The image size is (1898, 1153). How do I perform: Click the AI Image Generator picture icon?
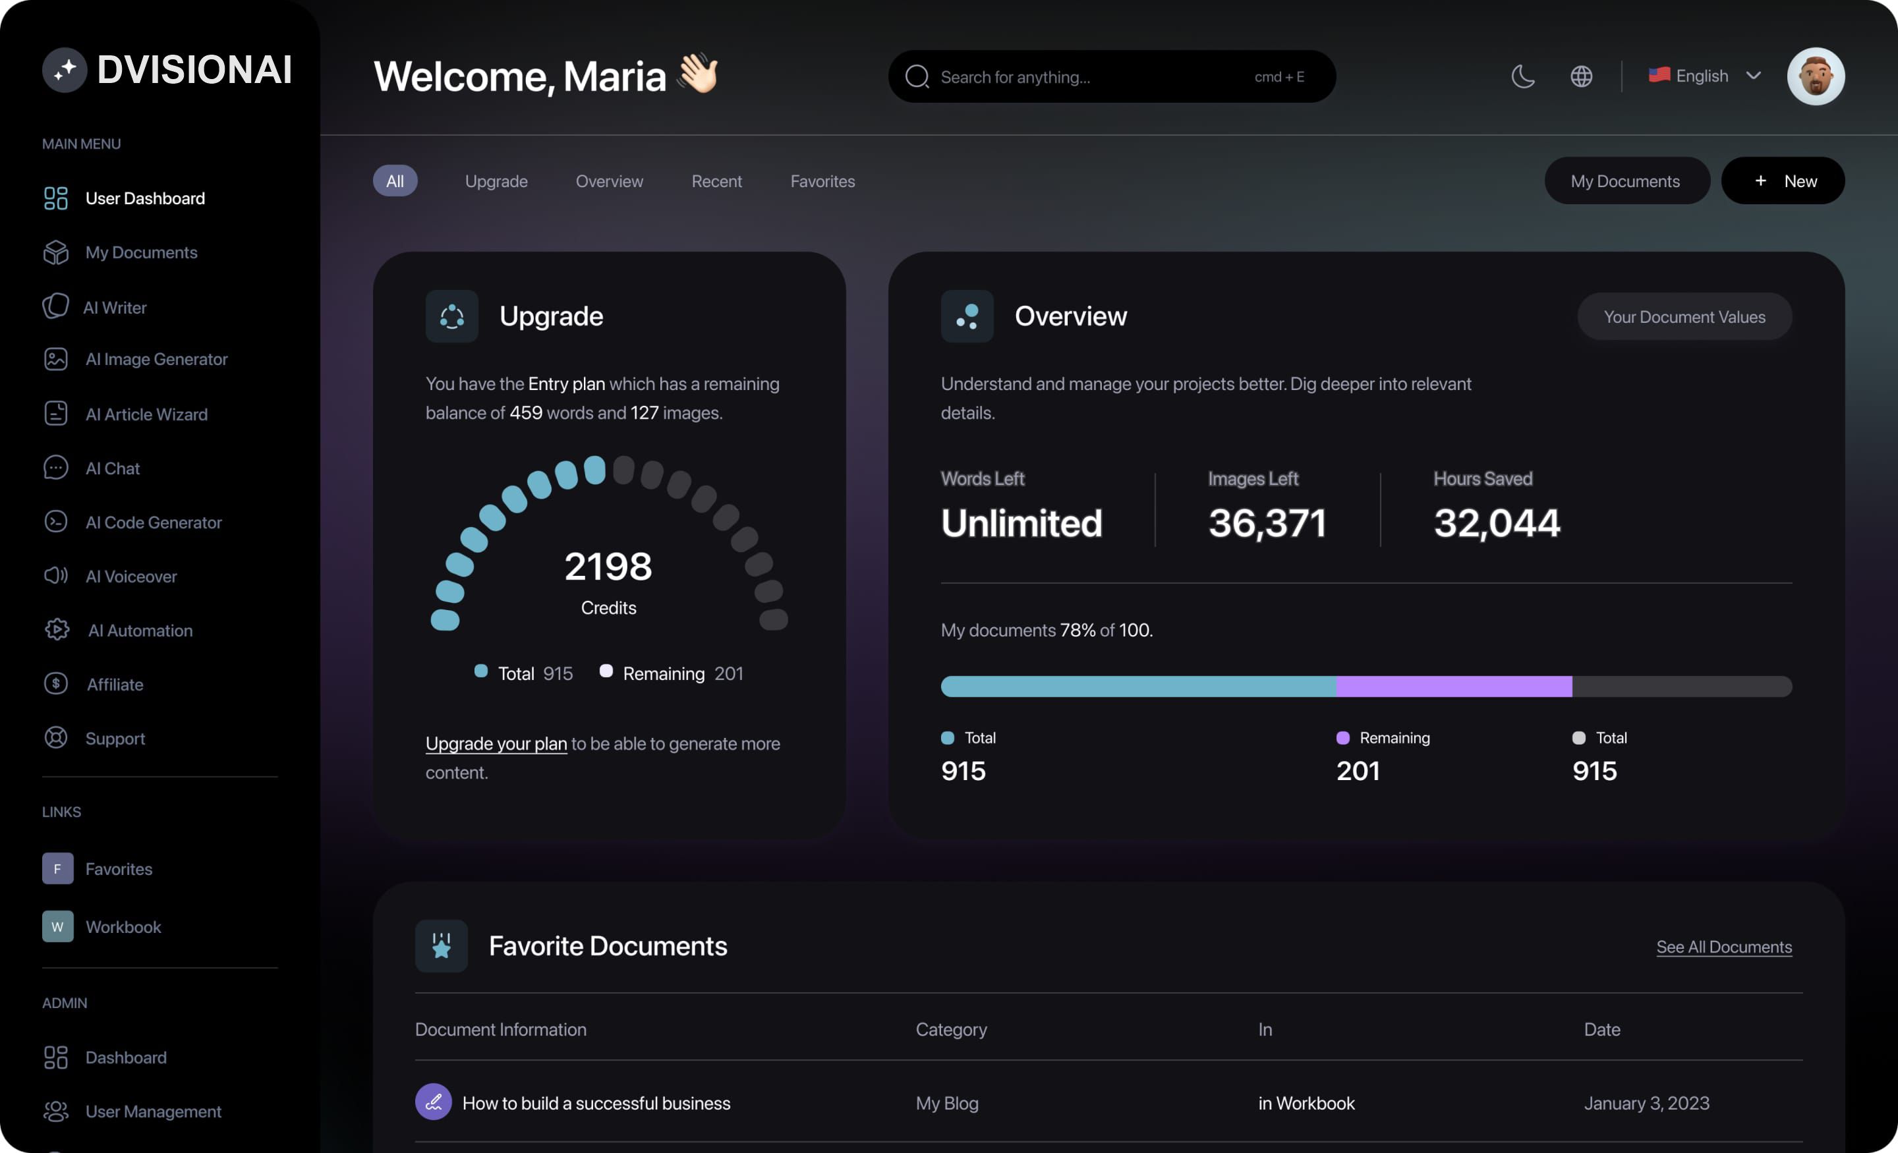tap(55, 359)
